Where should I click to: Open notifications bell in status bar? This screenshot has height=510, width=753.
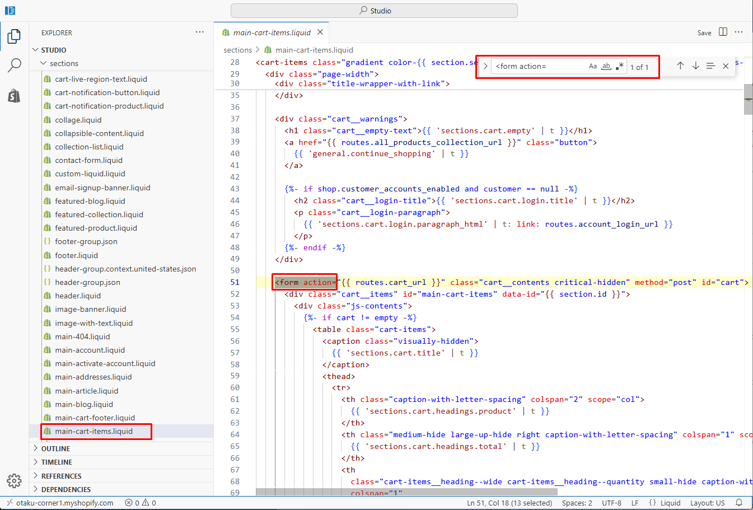[739, 503]
